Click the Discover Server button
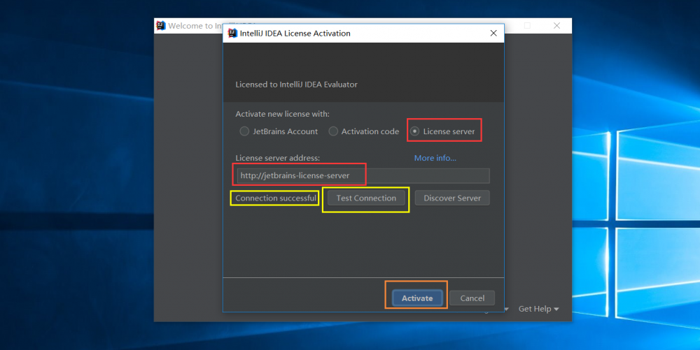700x350 pixels. pos(452,198)
